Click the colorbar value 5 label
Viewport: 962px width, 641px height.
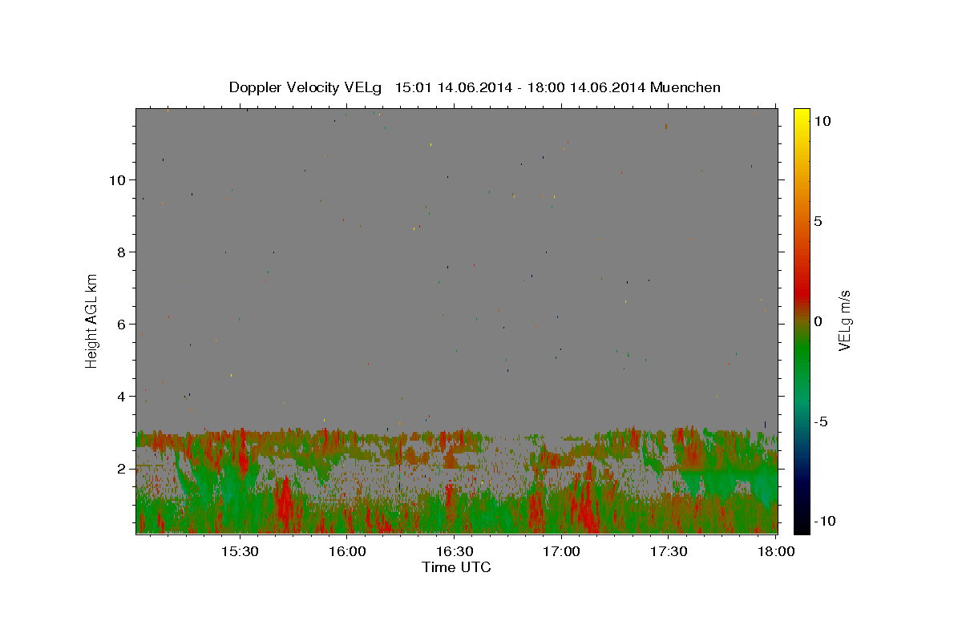pyautogui.click(x=818, y=221)
